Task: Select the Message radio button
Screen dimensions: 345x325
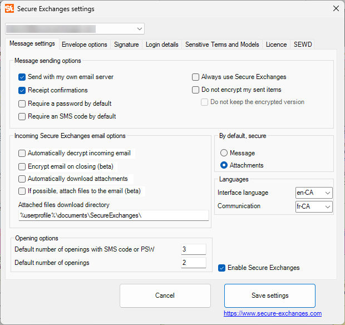Action: [x=224, y=153]
